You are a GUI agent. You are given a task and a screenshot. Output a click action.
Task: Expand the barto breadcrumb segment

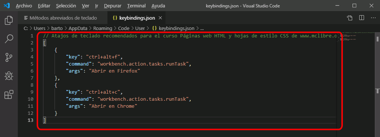pyautogui.click(x=57, y=29)
